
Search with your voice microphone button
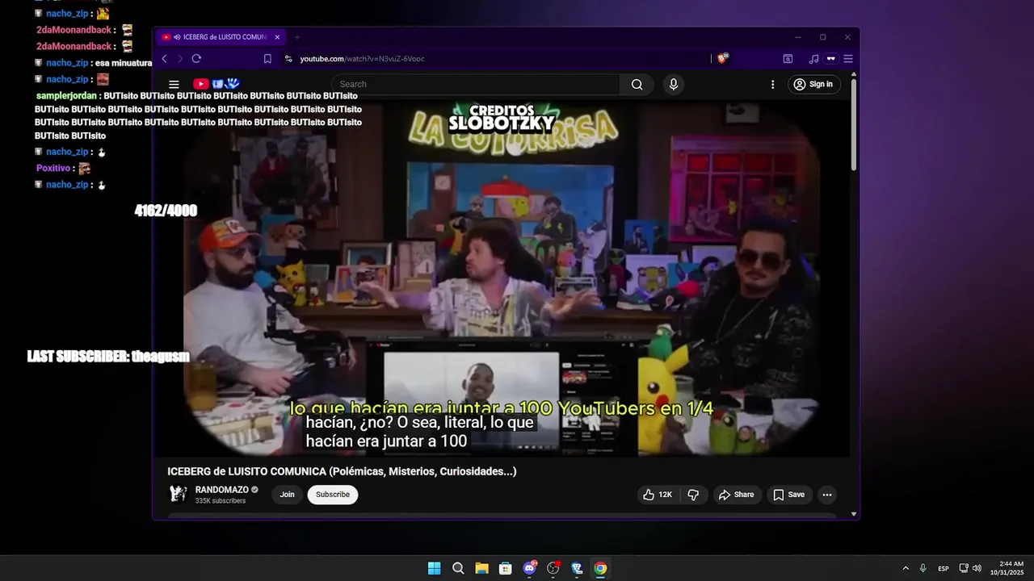pyautogui.click(x=673, y=84)
